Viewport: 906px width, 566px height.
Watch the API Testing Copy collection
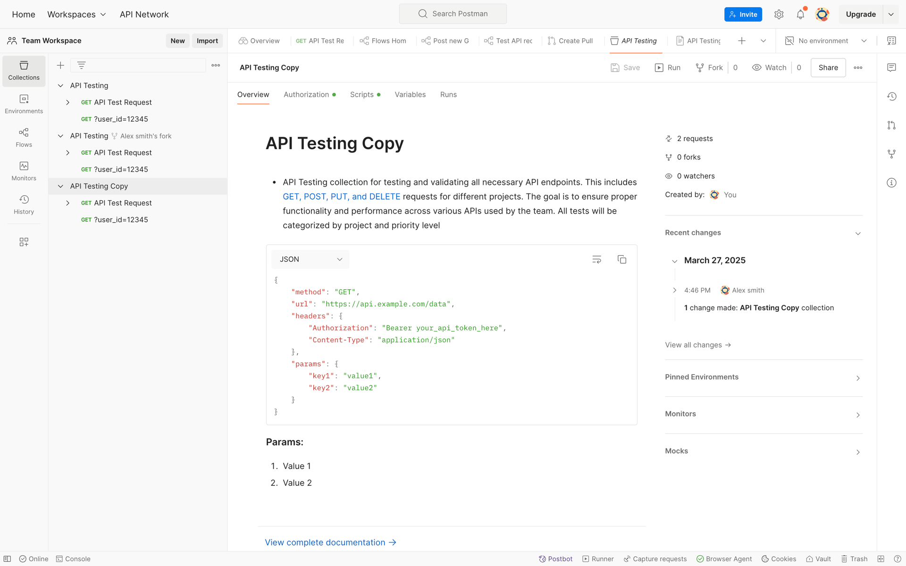[769, 68]
